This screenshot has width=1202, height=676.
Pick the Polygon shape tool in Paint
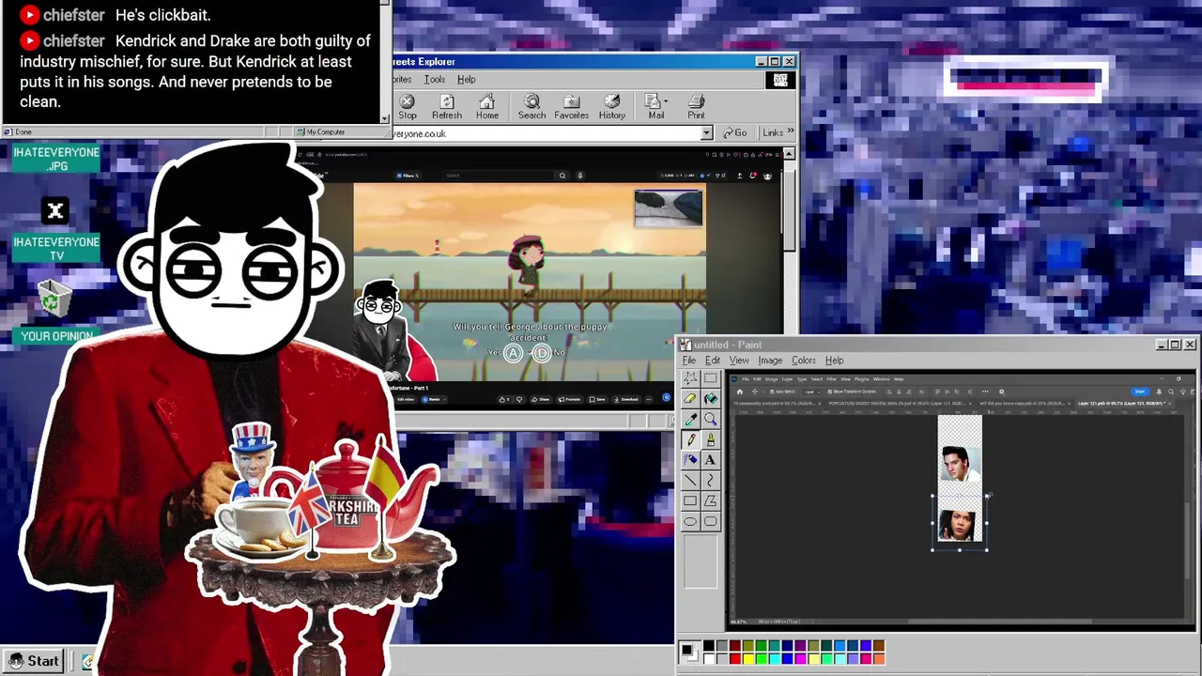(x=710, y=501)
